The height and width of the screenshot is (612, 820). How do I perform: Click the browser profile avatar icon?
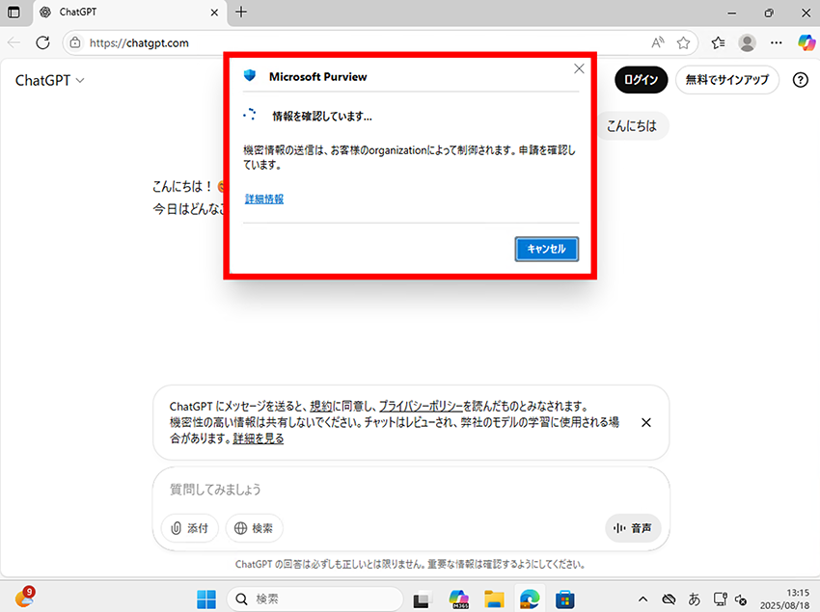[x=747, y=42]
